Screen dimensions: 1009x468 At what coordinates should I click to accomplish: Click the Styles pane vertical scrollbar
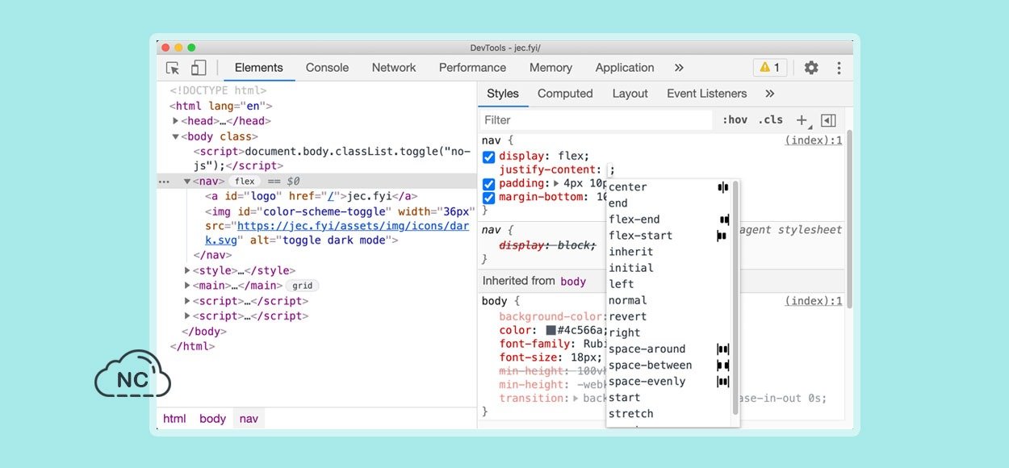(x=848, y=218)
